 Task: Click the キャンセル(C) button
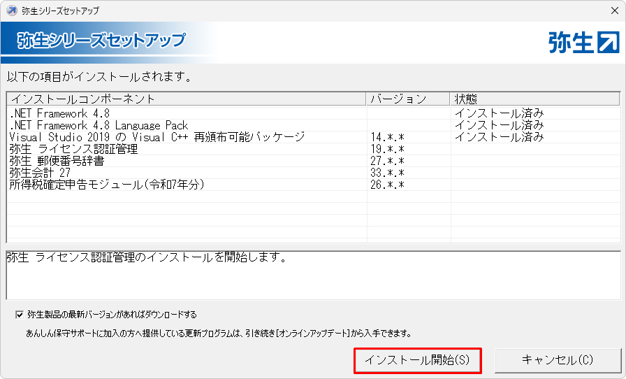(558, 361)
